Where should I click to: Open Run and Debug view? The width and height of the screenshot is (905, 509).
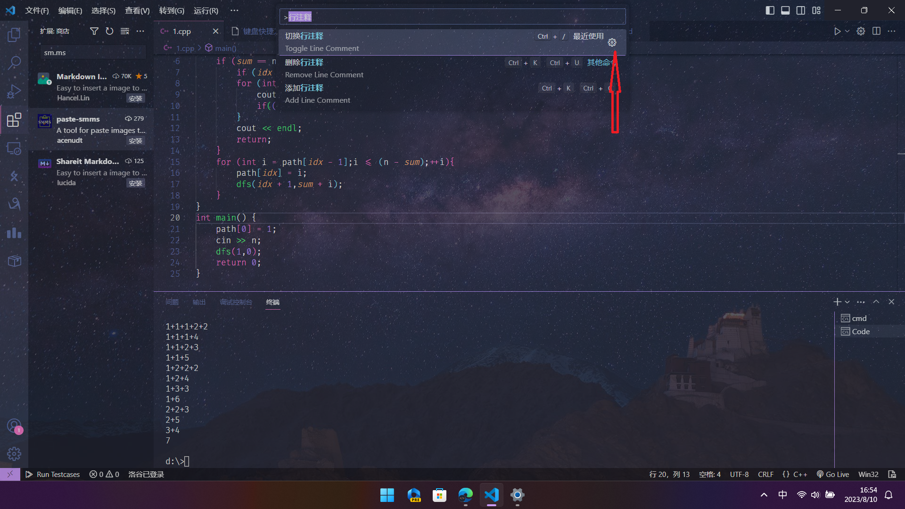[x=14, y=91]
